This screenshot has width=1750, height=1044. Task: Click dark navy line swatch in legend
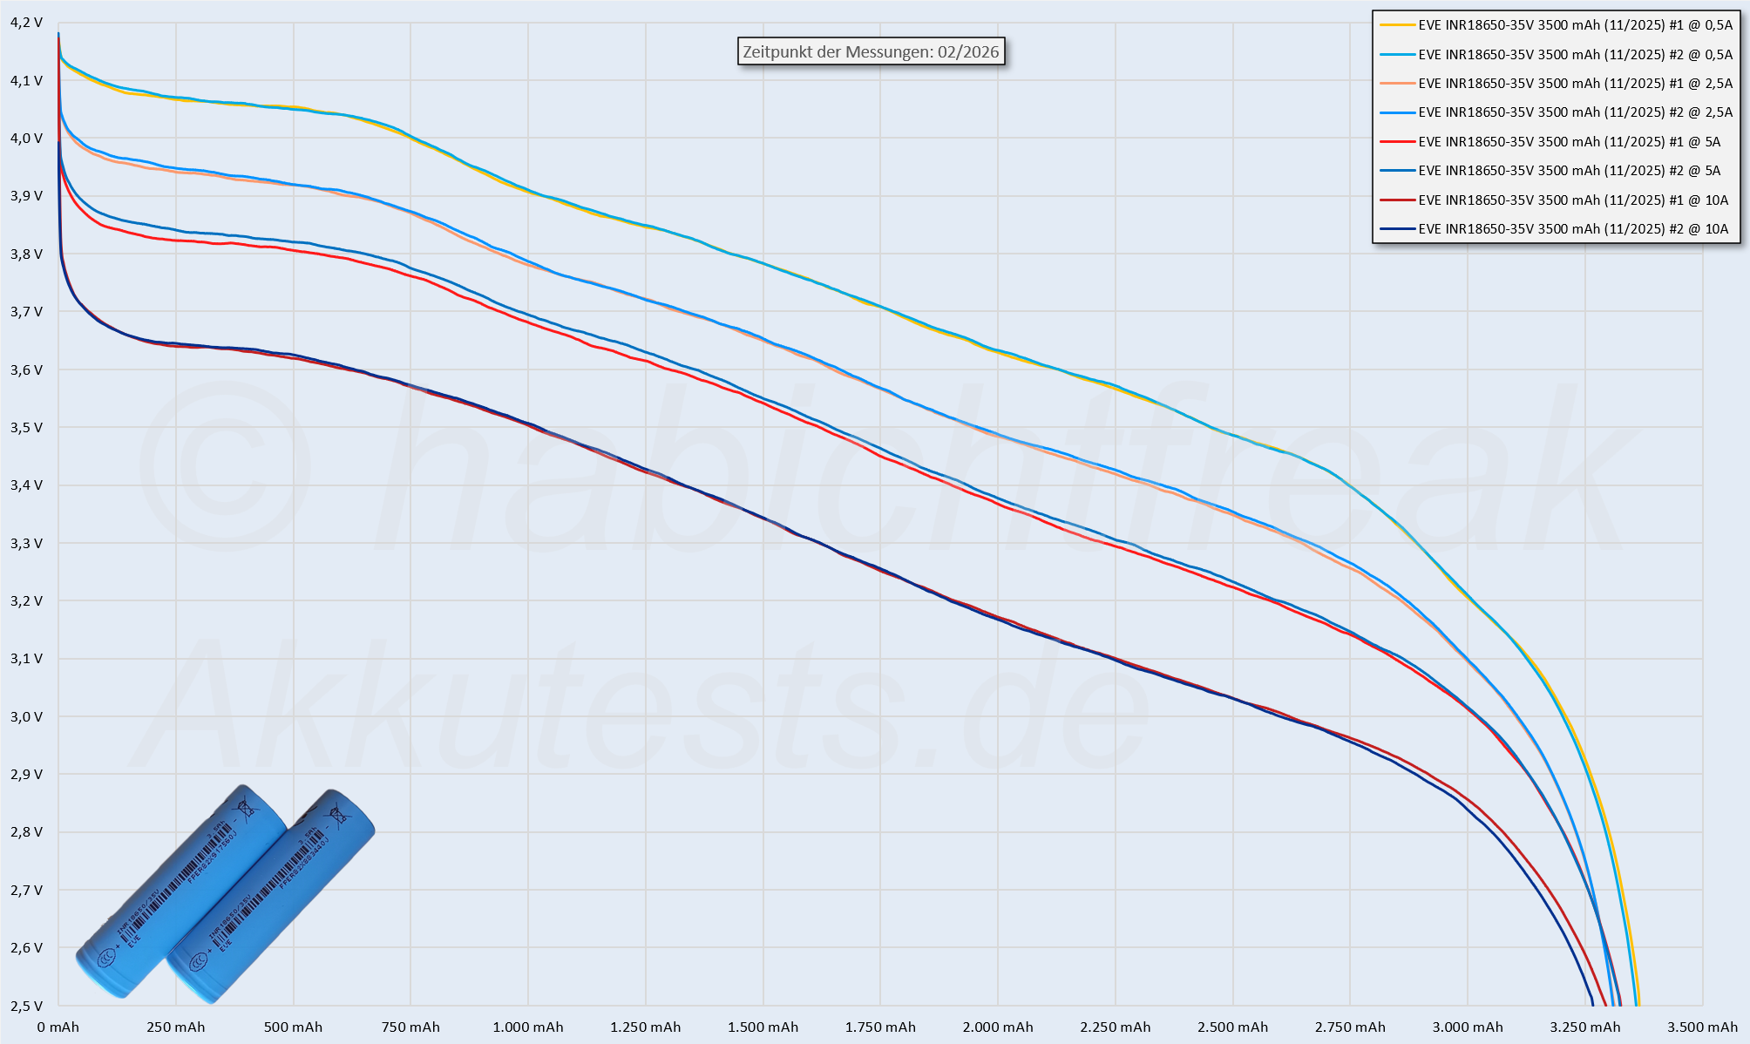pyautogui.click(x=1396, y=229)
